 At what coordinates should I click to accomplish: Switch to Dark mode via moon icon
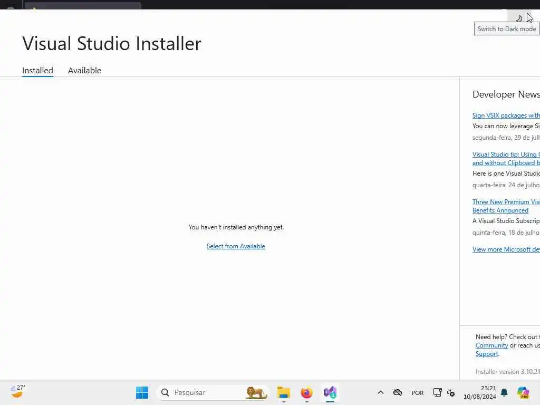point(519,17)
